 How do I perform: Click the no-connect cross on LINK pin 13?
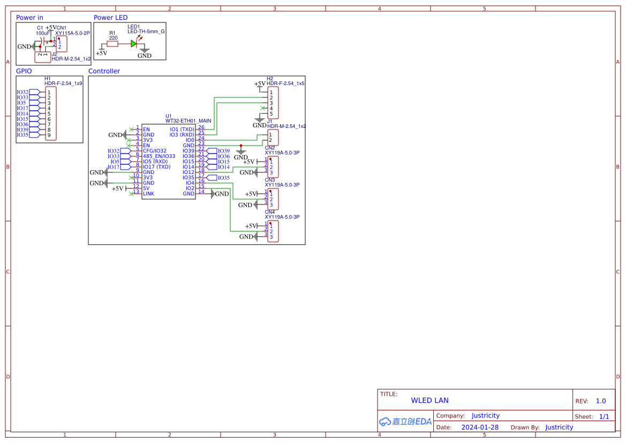pyautogui.click(x=131, y=193)
